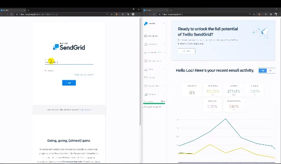
Task: Open the Stats sidebar section
Action: (x=149, y=69)
